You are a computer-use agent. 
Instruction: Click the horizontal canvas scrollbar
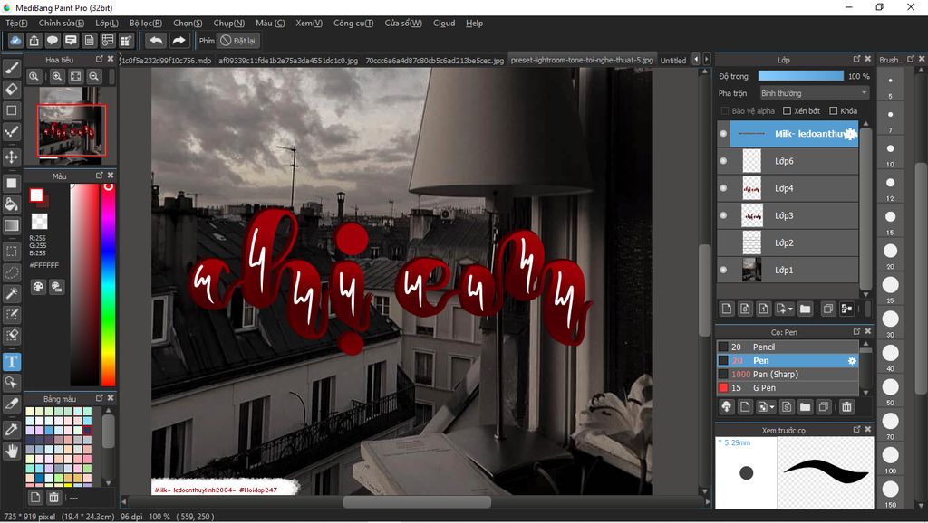tap(417, 501)
